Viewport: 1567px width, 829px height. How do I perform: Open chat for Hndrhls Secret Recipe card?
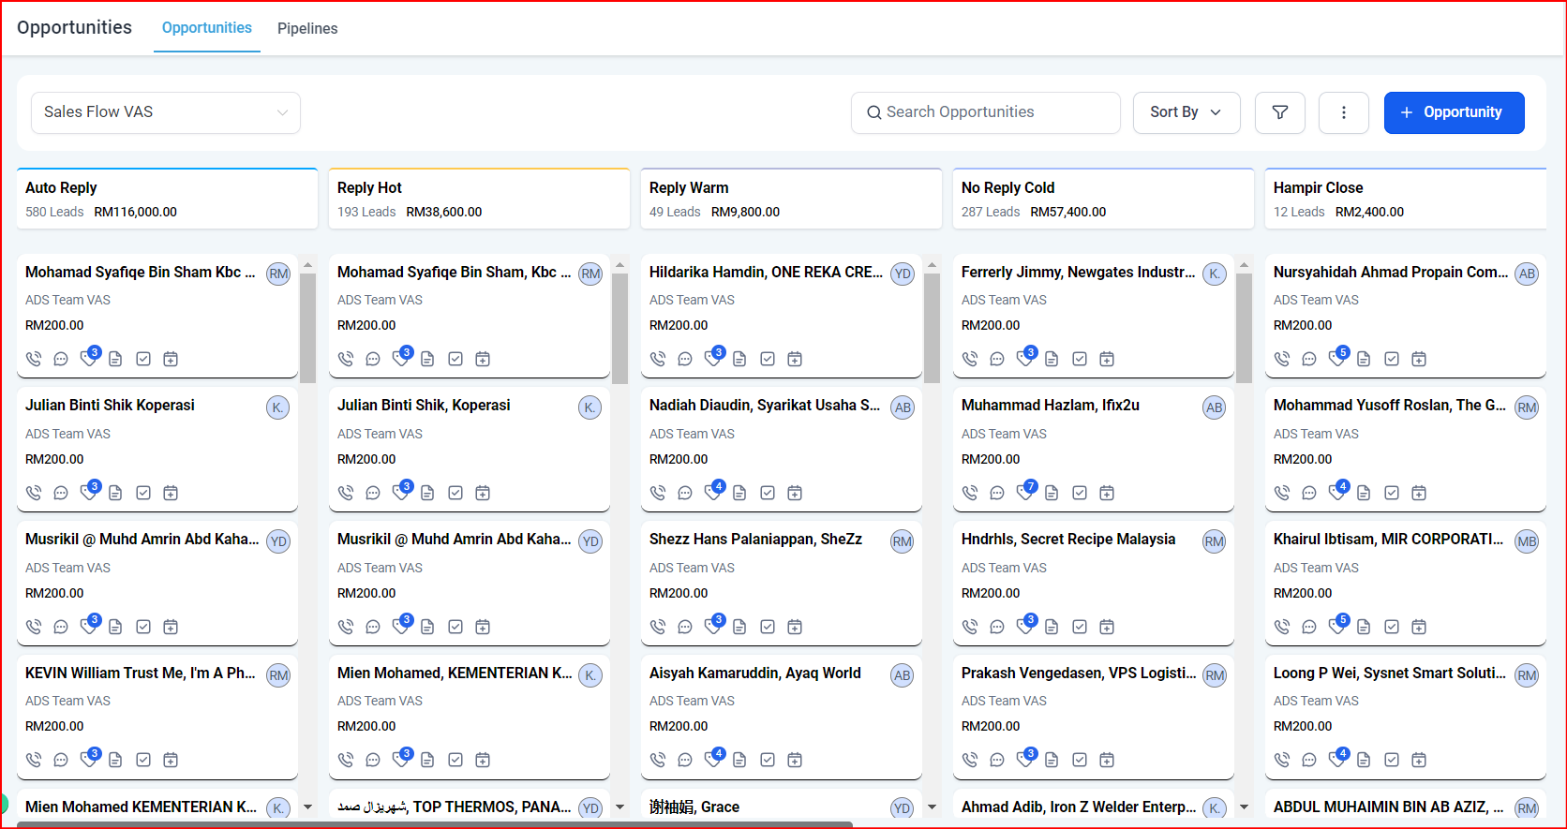pyautogui.click(x=997, y=627)
